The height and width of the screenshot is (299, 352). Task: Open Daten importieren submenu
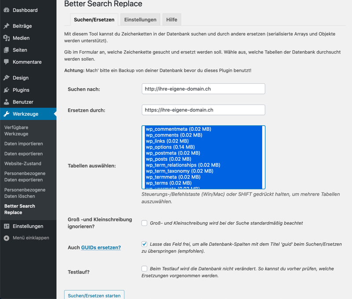24,144
